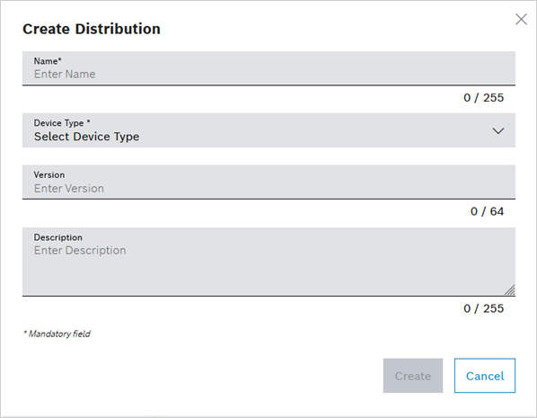Click the Create button

point(413,376)
